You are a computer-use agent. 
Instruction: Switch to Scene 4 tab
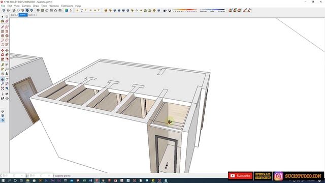coord(32,15)
